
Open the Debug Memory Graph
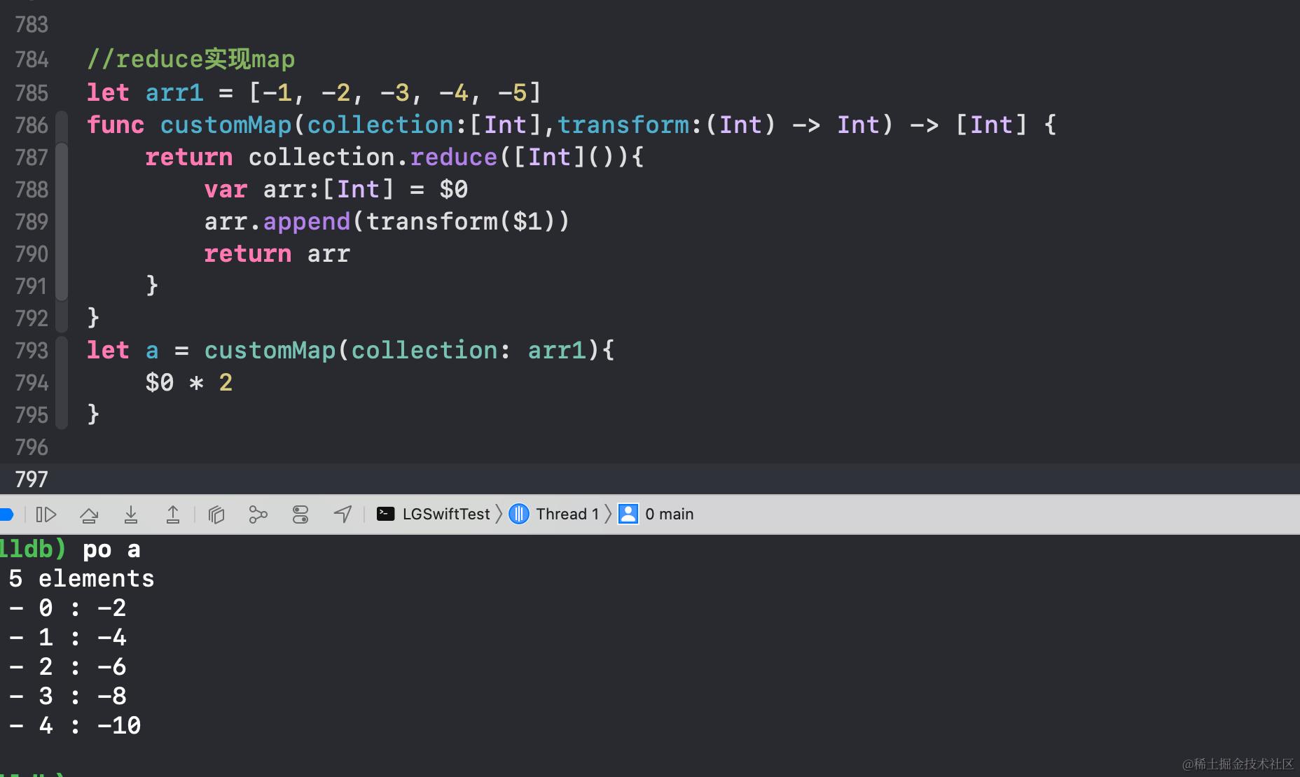[258, 514]
